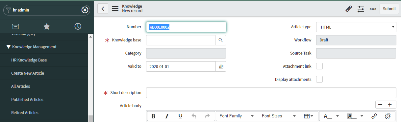This screenshot has width=401, height=122.
Task: Apply the background highlight color button
Action: tap(352, 116)
